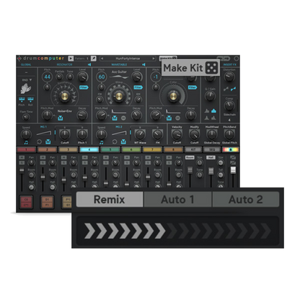Toggle mute M on mixer channel 1

(x=22, y=158)
